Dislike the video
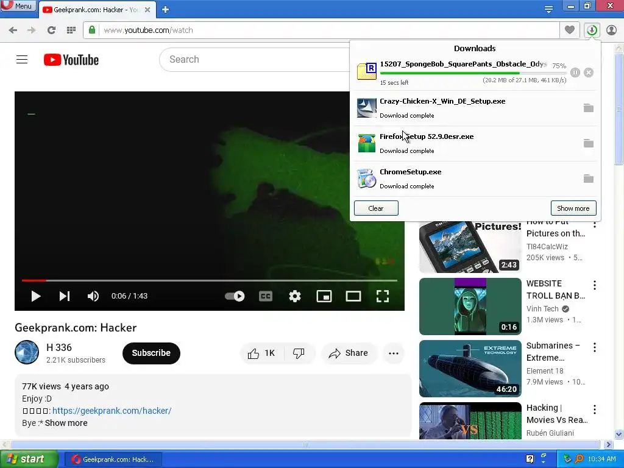 (x=299, y=353)
